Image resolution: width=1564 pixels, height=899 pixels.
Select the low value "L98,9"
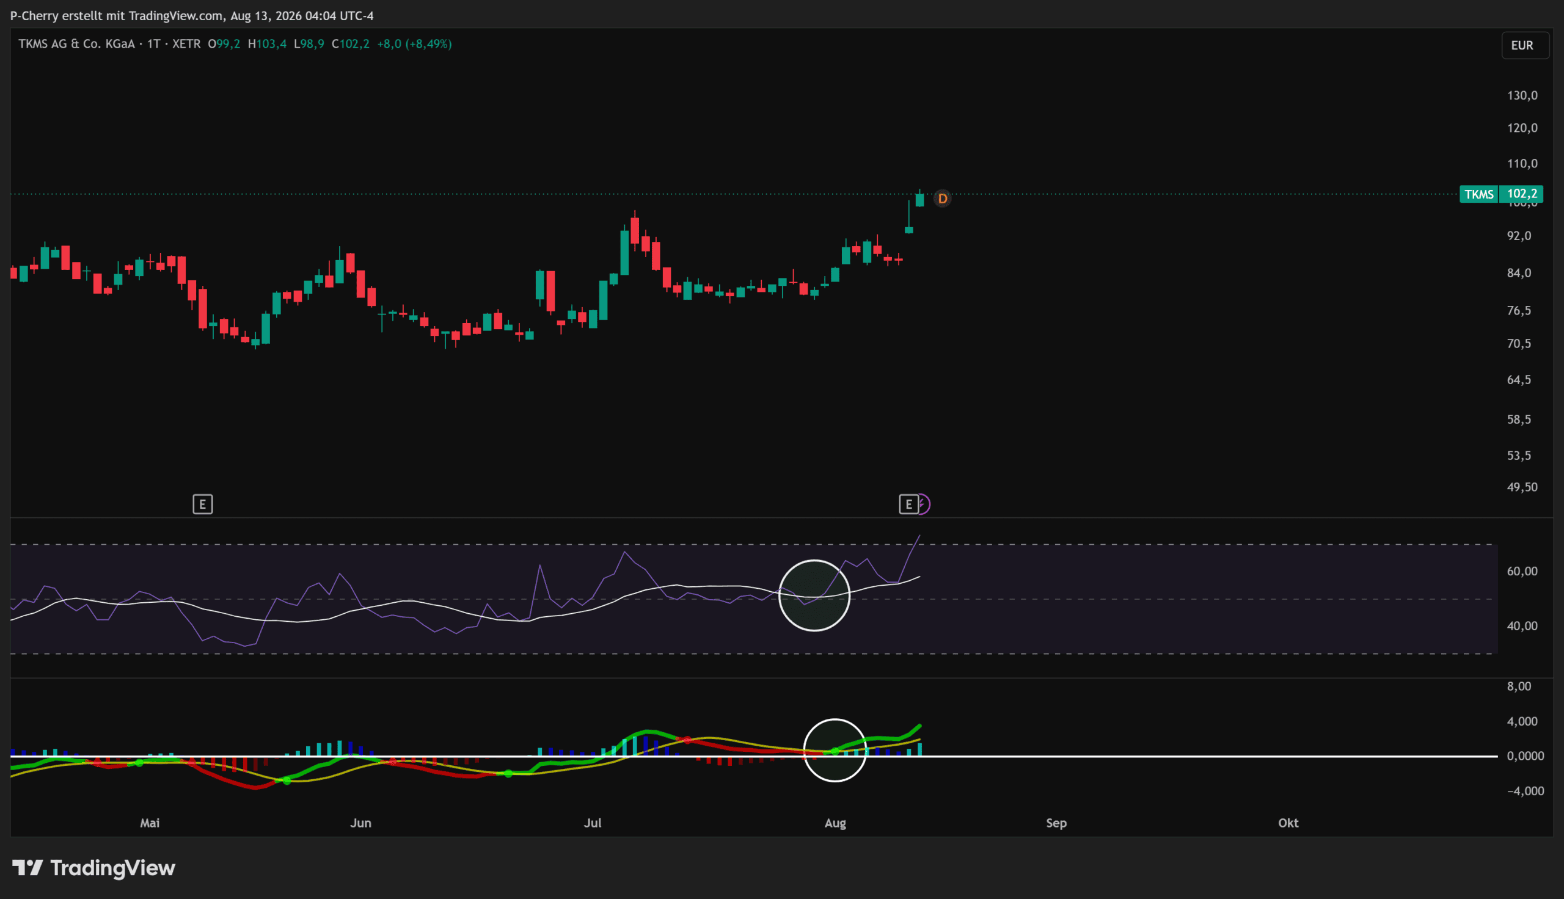[x=309, y=44]
